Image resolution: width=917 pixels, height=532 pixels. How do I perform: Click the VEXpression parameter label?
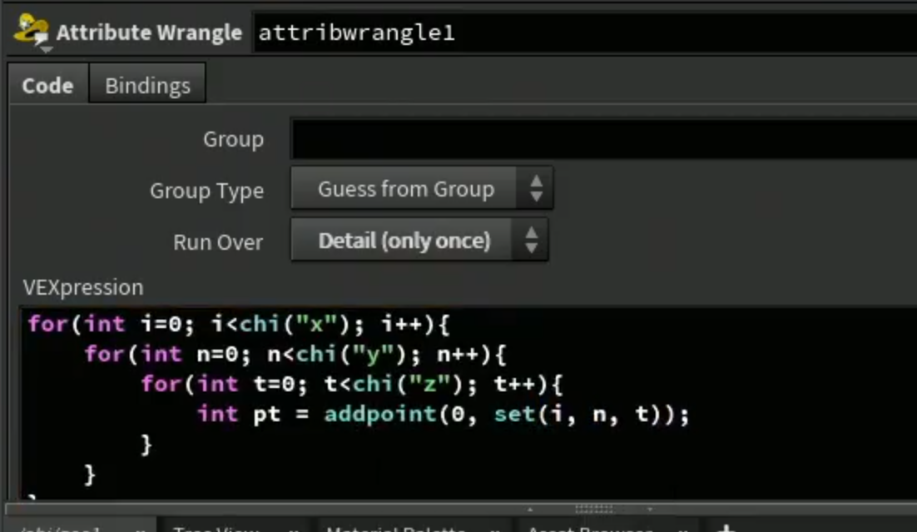point(83,287)
